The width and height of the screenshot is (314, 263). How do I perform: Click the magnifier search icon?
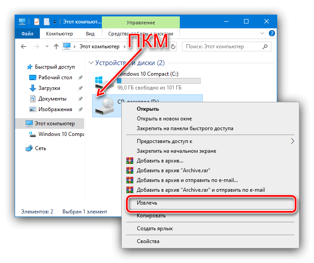point(265,46)
